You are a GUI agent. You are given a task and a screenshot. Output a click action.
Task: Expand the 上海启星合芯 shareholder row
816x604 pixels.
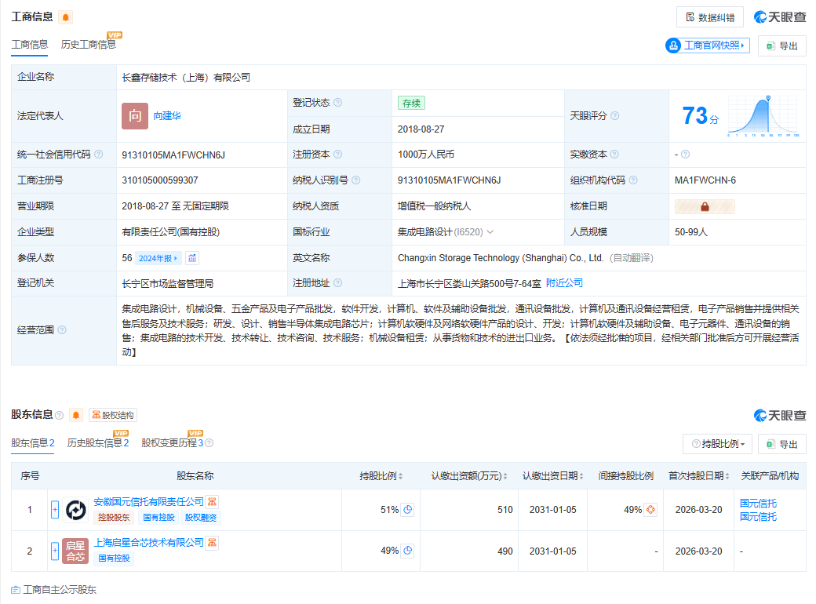(x=55, y=551)
